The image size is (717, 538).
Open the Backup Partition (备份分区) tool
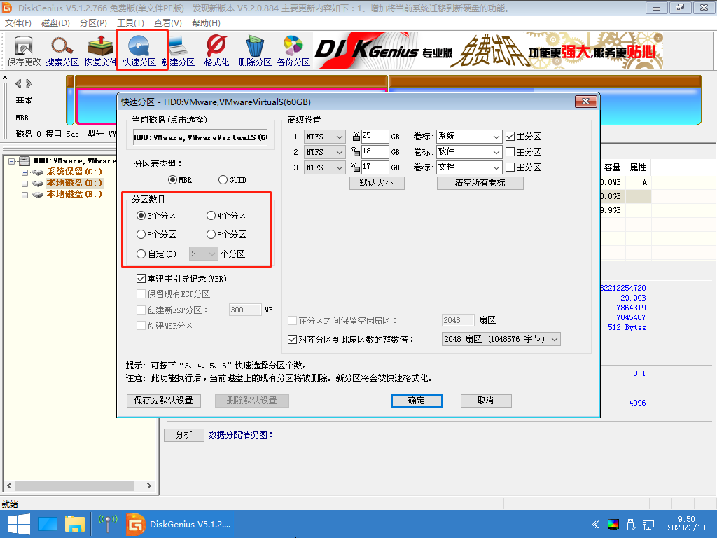pyautogui.click(x=293, y=51)
